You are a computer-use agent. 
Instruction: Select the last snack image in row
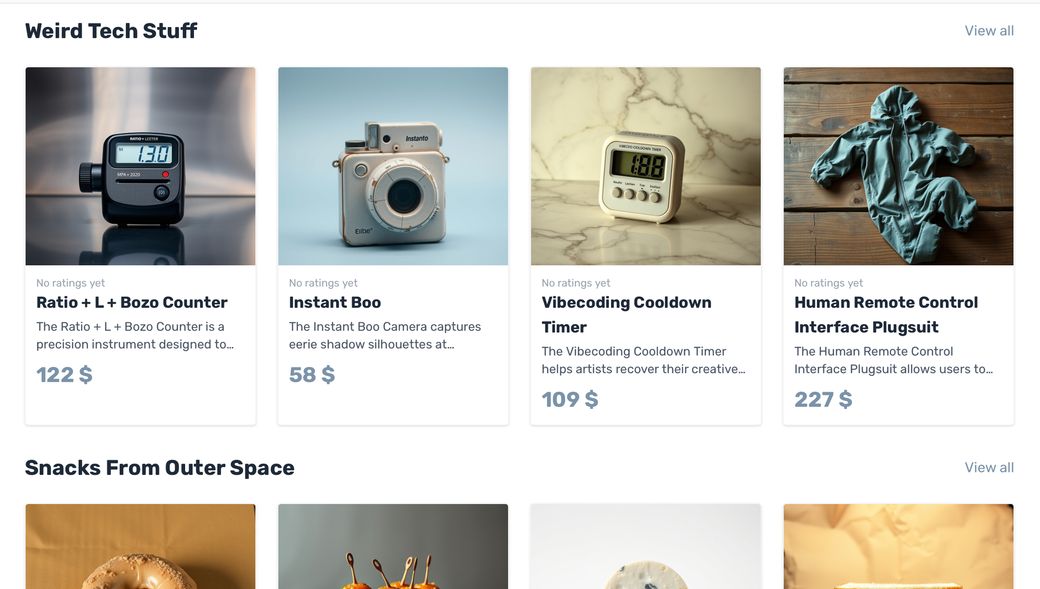click(899, 546)
